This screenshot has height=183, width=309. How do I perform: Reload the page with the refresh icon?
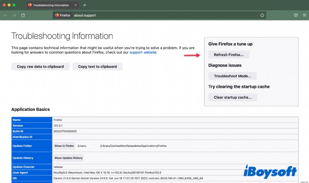(x=23, y=15)
